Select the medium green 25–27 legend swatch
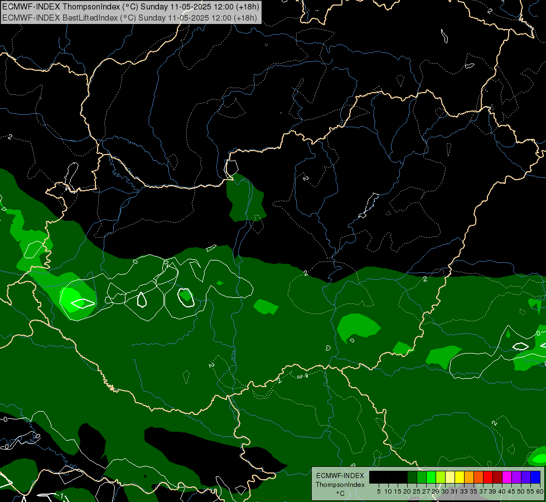The height and width of the screenshot is (502, 546). pyautogui.click(x=422, y=477)
